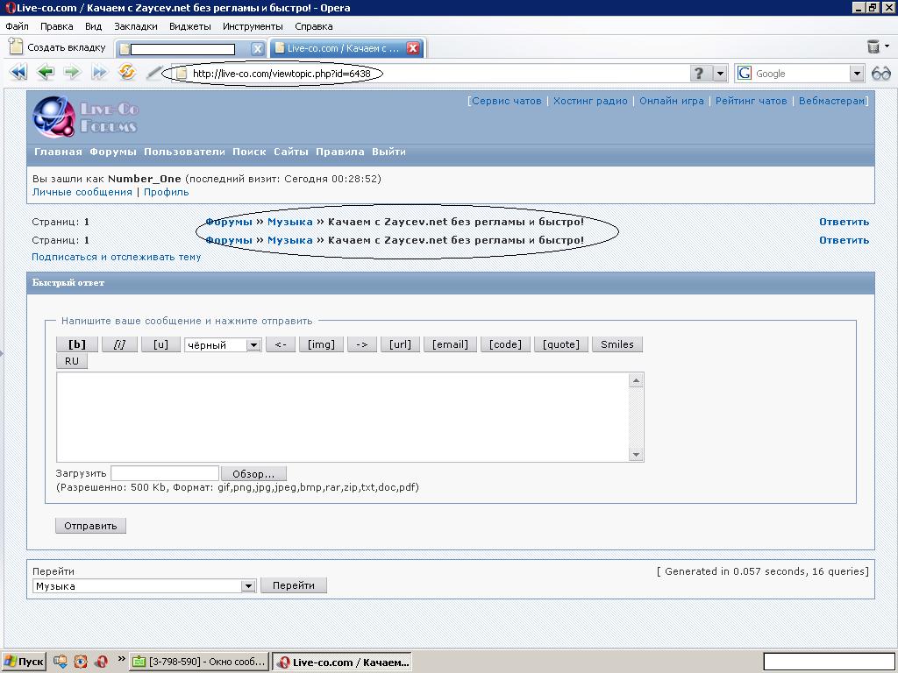Click the glasses view icon beside search
The height and width of the screenshot is (673, 898).
[881, 74]
